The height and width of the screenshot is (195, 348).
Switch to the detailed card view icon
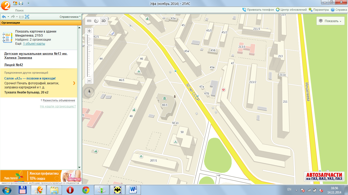tap(27, 17)
